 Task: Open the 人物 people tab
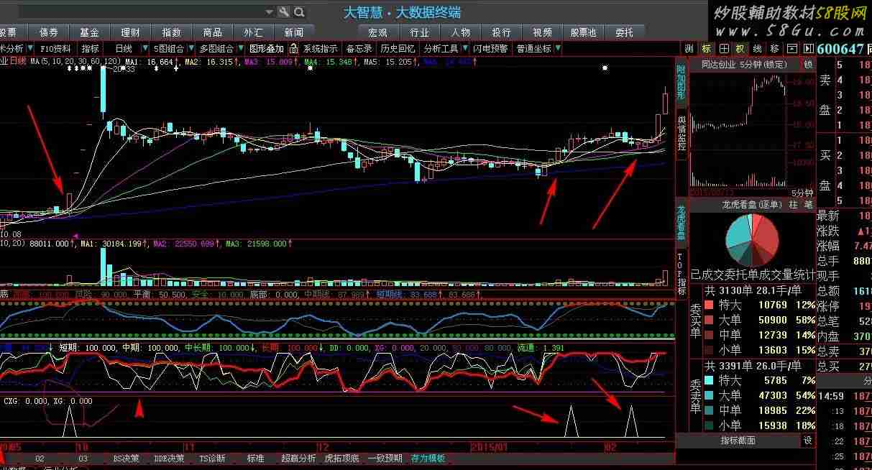point(461,32)
